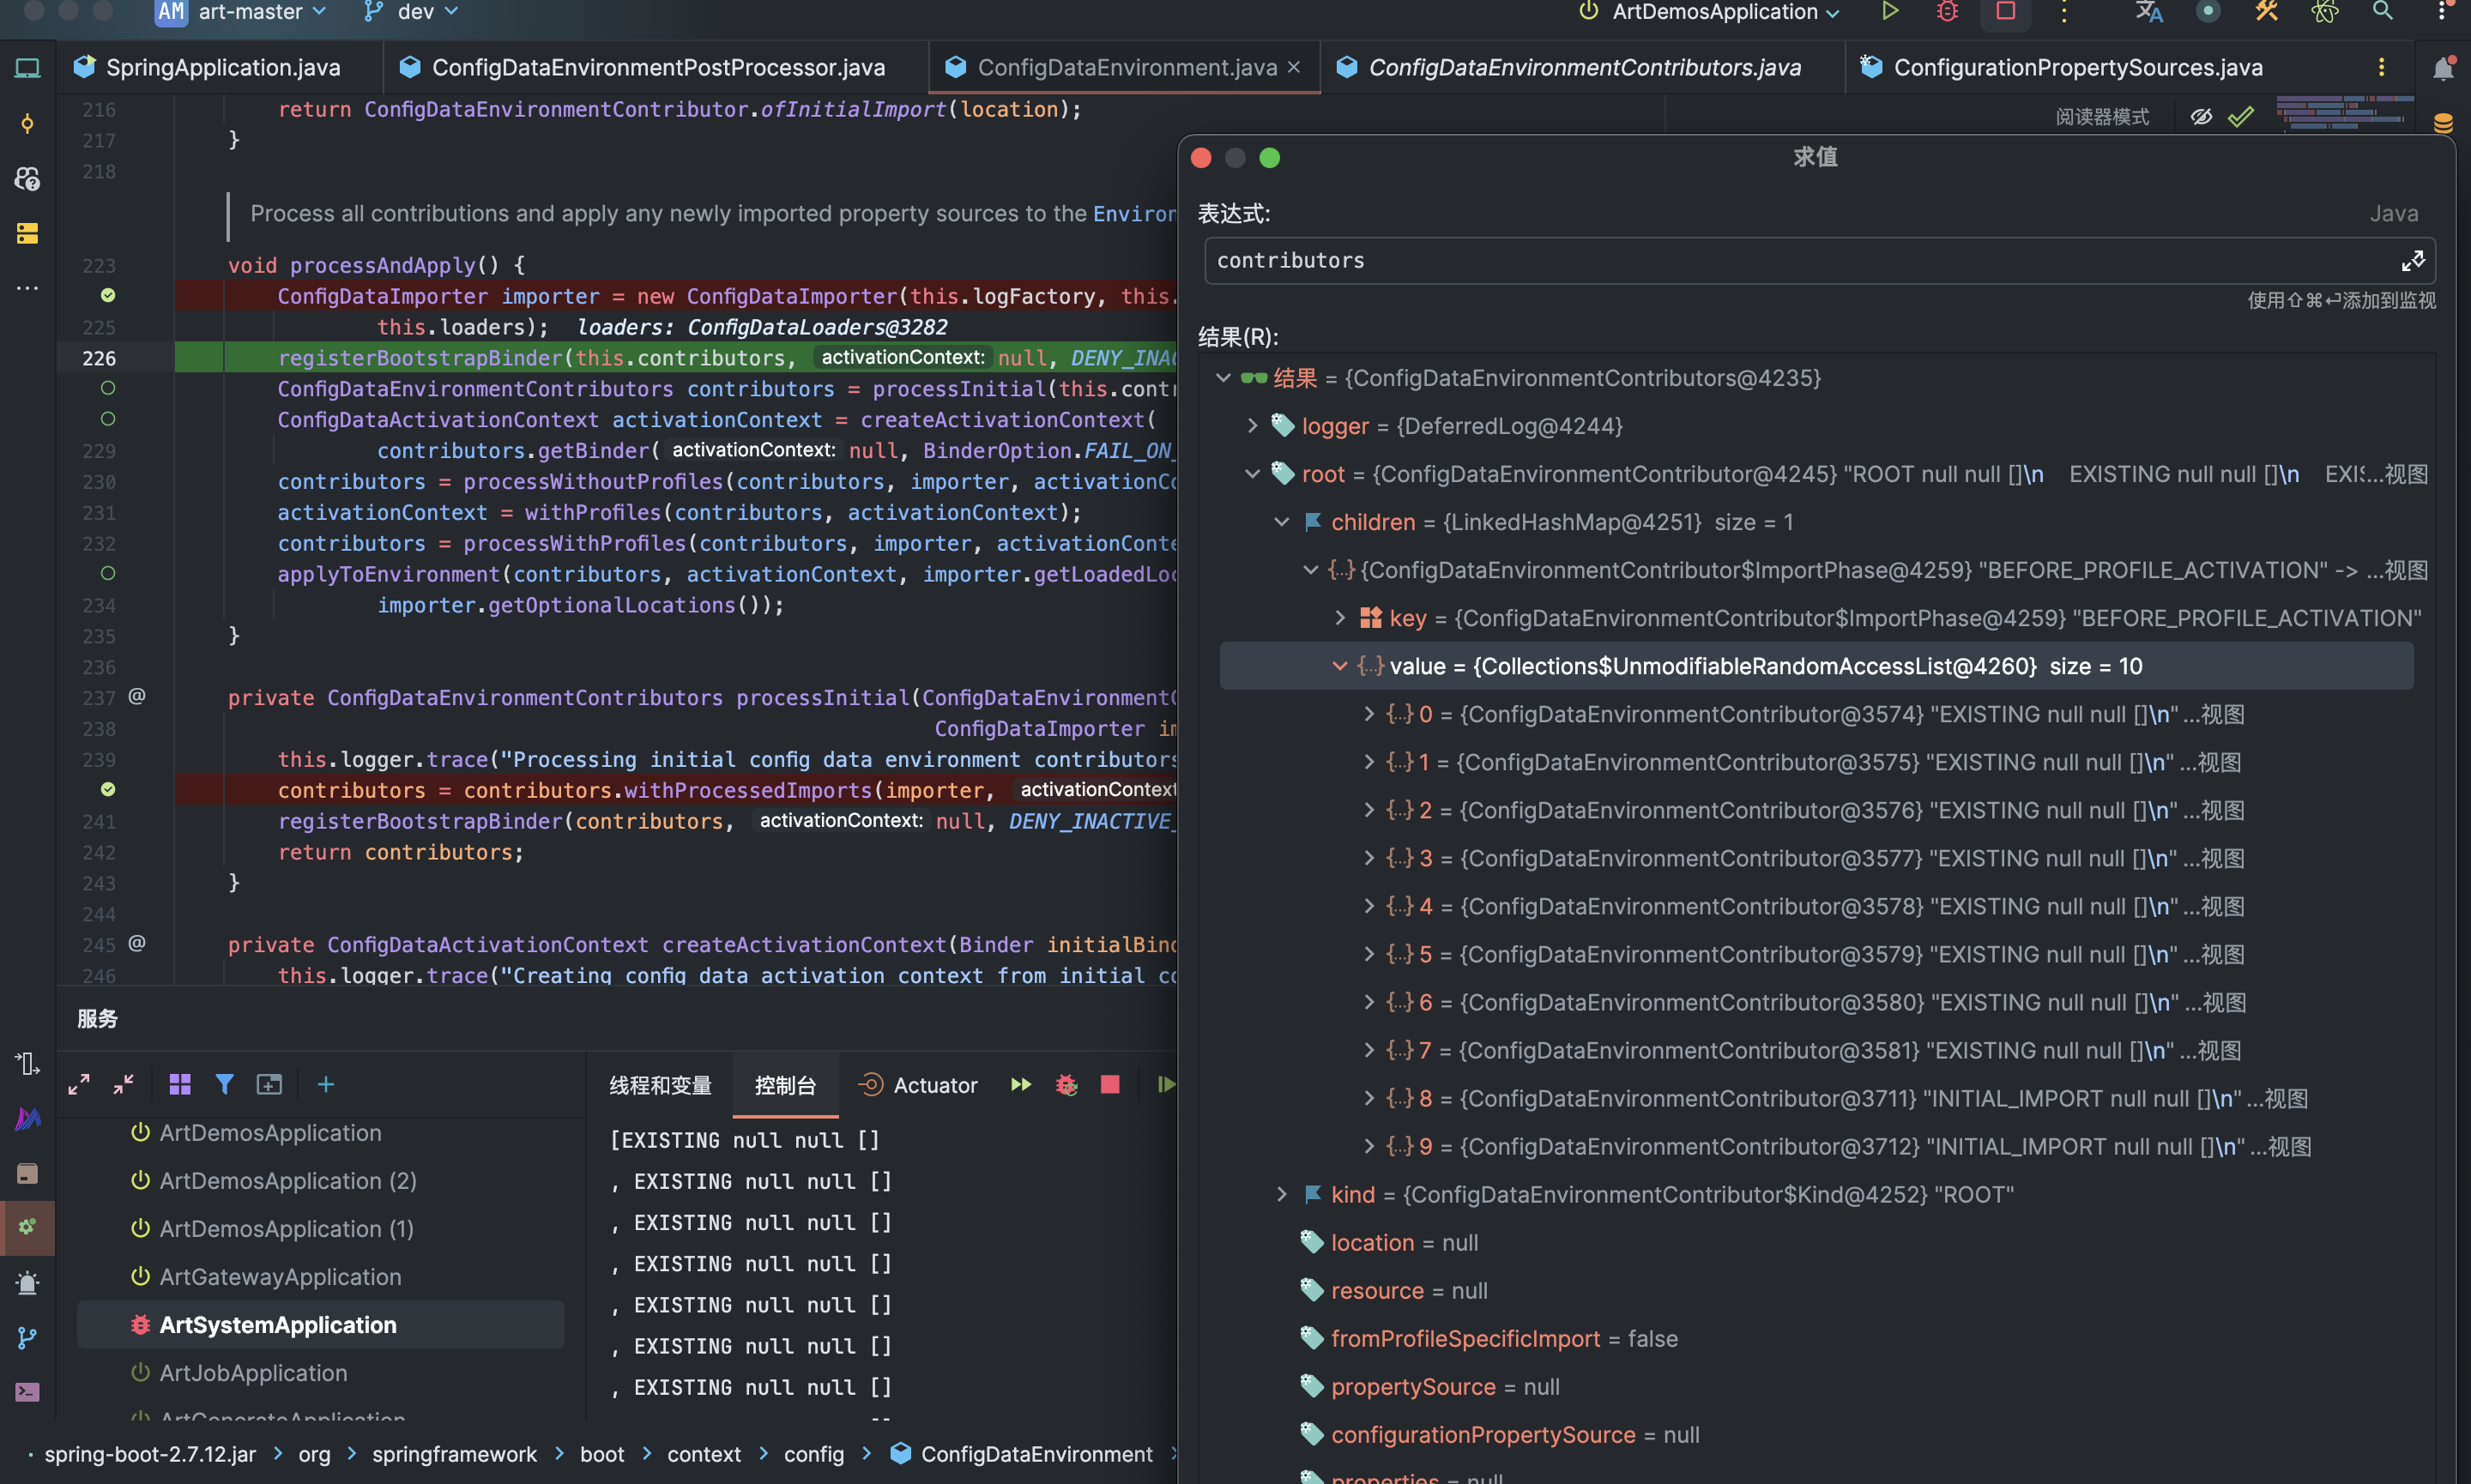Click the Stop button in top toolbar
2471x1484 pixels.
(2005, 12)
